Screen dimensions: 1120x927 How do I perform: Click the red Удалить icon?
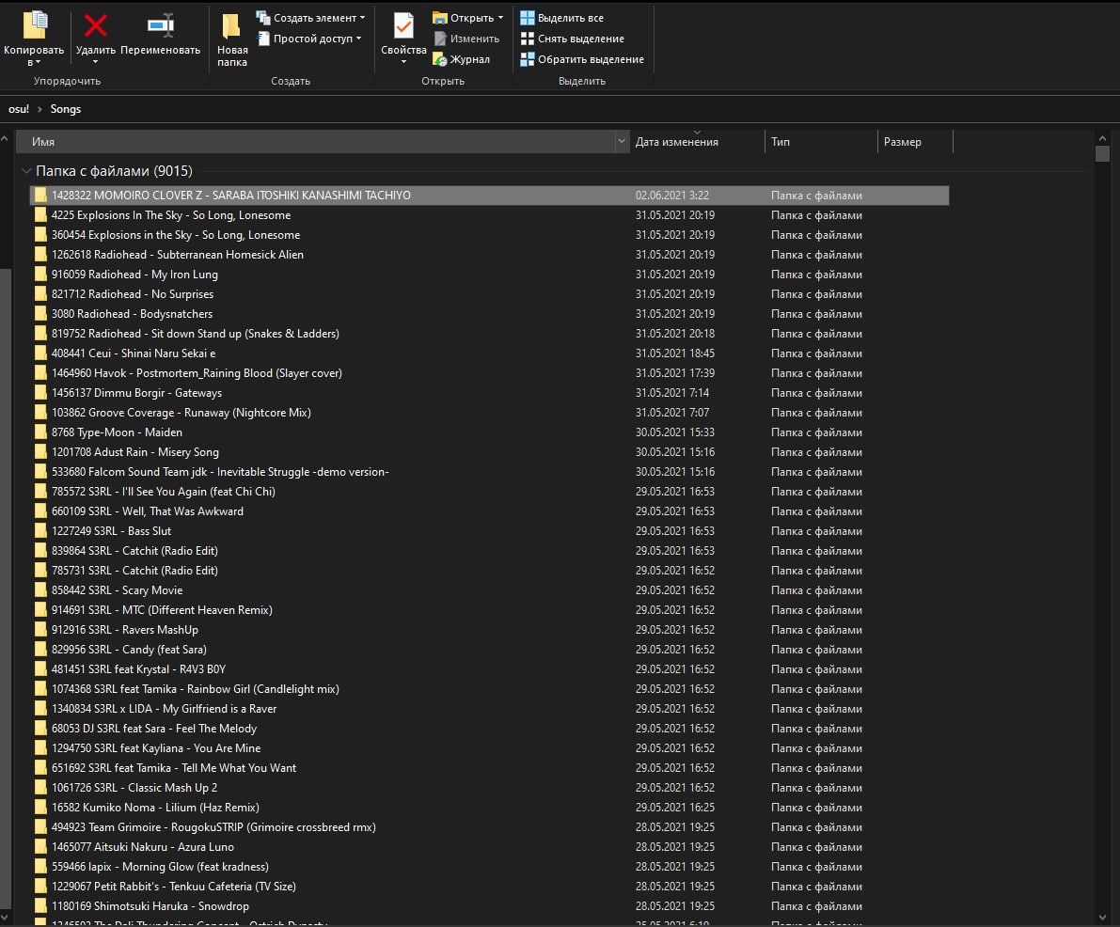(x=96, y=25)
